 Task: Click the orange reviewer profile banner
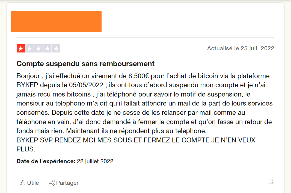pos(56,21)
